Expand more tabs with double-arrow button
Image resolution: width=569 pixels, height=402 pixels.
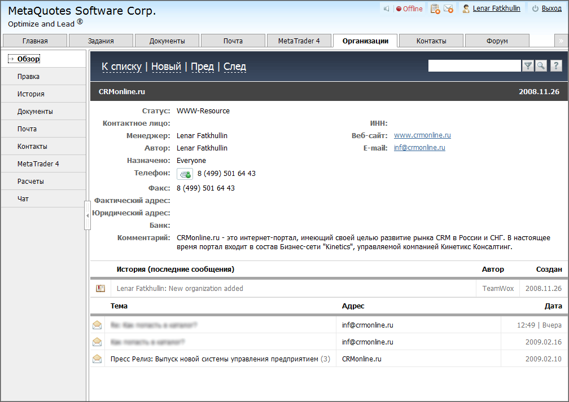[x=561, y=41]
